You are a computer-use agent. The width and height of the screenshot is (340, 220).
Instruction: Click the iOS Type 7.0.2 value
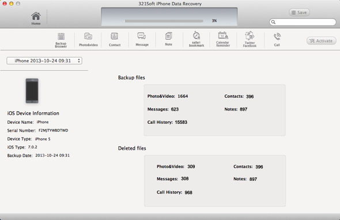pyautogui.click(x=32, y=147)
